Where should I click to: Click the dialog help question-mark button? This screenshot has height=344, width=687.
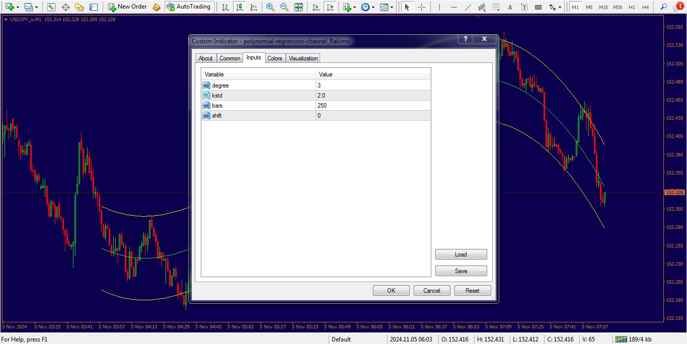465,39
